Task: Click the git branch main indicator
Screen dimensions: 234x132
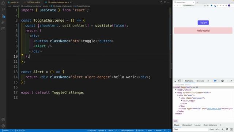Action: (5, 131)
